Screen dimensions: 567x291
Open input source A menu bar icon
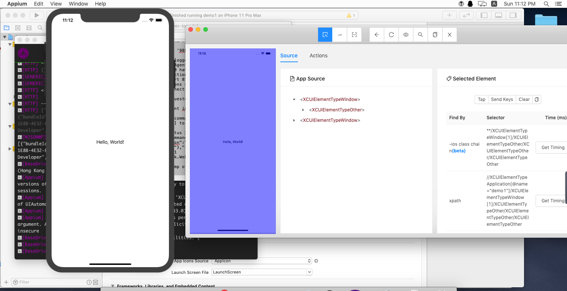[494, 4]
